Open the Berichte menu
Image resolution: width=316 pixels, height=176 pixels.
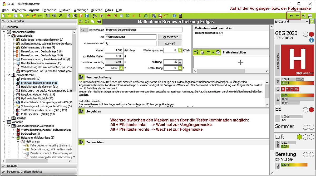[96, 10]
